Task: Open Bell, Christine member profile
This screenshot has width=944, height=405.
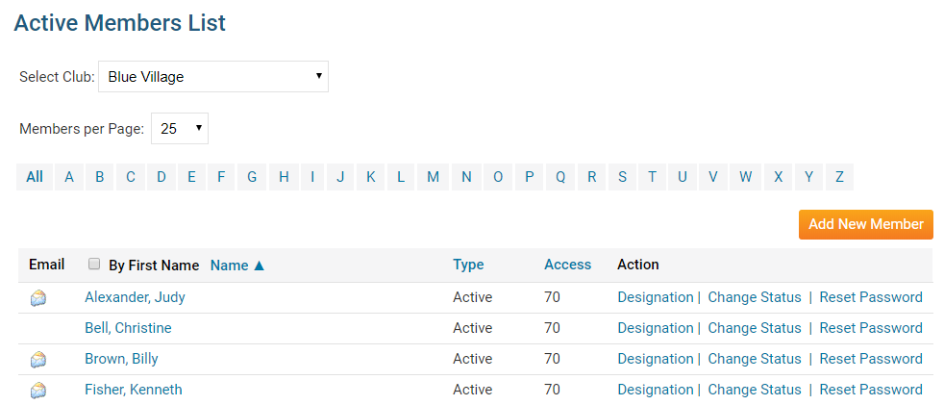Action: point(128,328)
